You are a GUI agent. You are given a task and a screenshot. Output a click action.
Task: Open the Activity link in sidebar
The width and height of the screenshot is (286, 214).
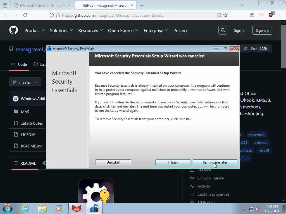click(204, 186)
